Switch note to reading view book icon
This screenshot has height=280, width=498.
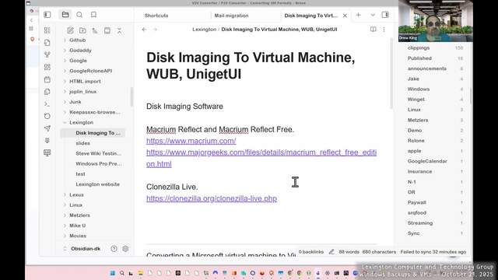pyautogui.click(x=373, y=30)
